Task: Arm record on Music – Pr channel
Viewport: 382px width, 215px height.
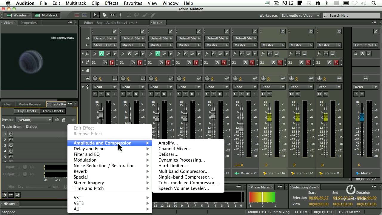Action: pos(248,94)
